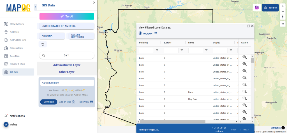This screenshot has height=133, width=287.
Task: Zoom to feature in Hay Barn row
Action: point(244,98)
